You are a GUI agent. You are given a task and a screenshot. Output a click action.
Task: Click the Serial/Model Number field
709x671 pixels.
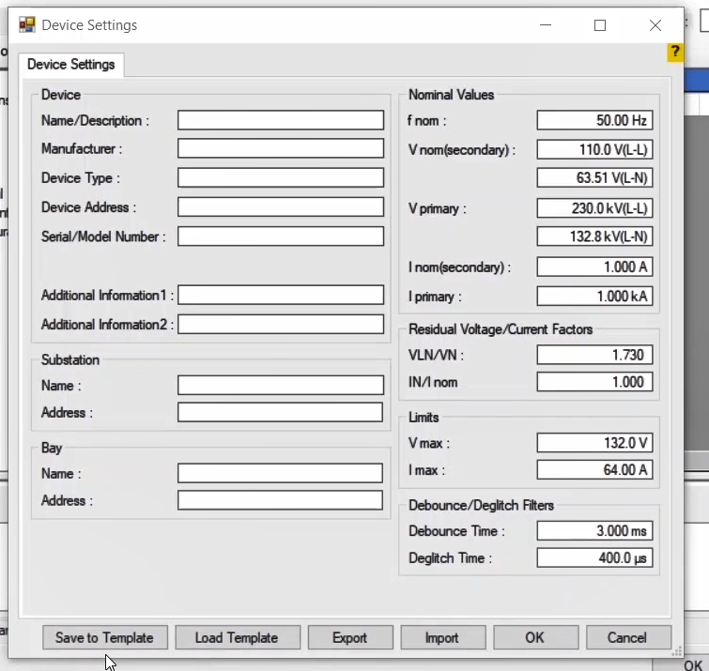pyautogui.click(x=281, y=236)
